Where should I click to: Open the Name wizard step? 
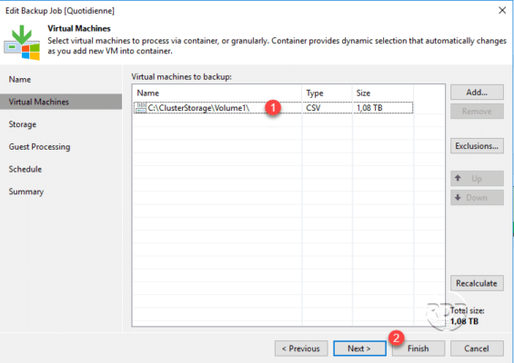pos(20,80)
